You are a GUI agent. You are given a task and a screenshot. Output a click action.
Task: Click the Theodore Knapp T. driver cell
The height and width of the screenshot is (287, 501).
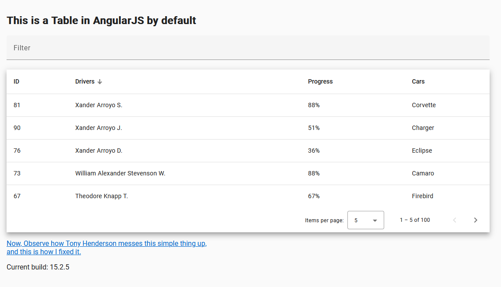(102, 196)
